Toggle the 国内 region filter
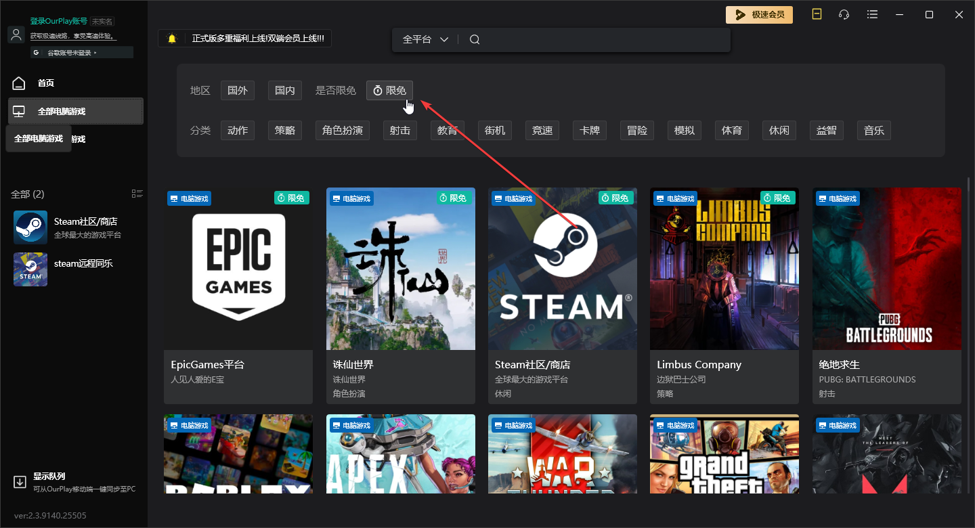This screenshot has width=975, height=528. pos(285,91)
